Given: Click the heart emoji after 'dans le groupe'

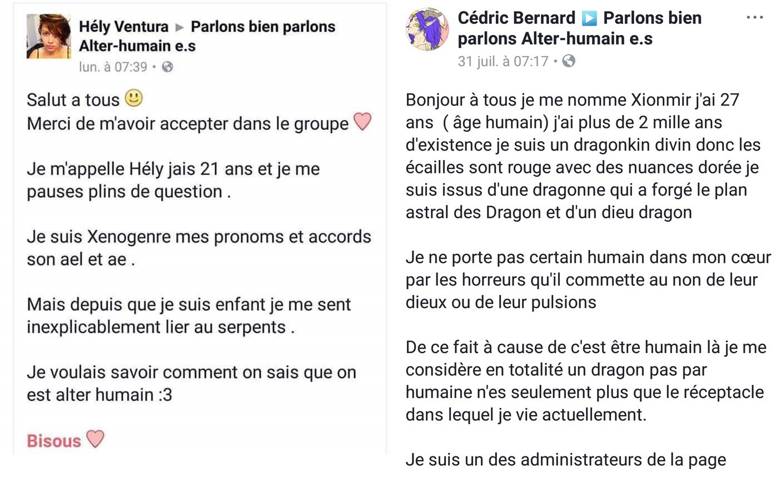Looking at the screenshot, I should [x=362, y=121].
